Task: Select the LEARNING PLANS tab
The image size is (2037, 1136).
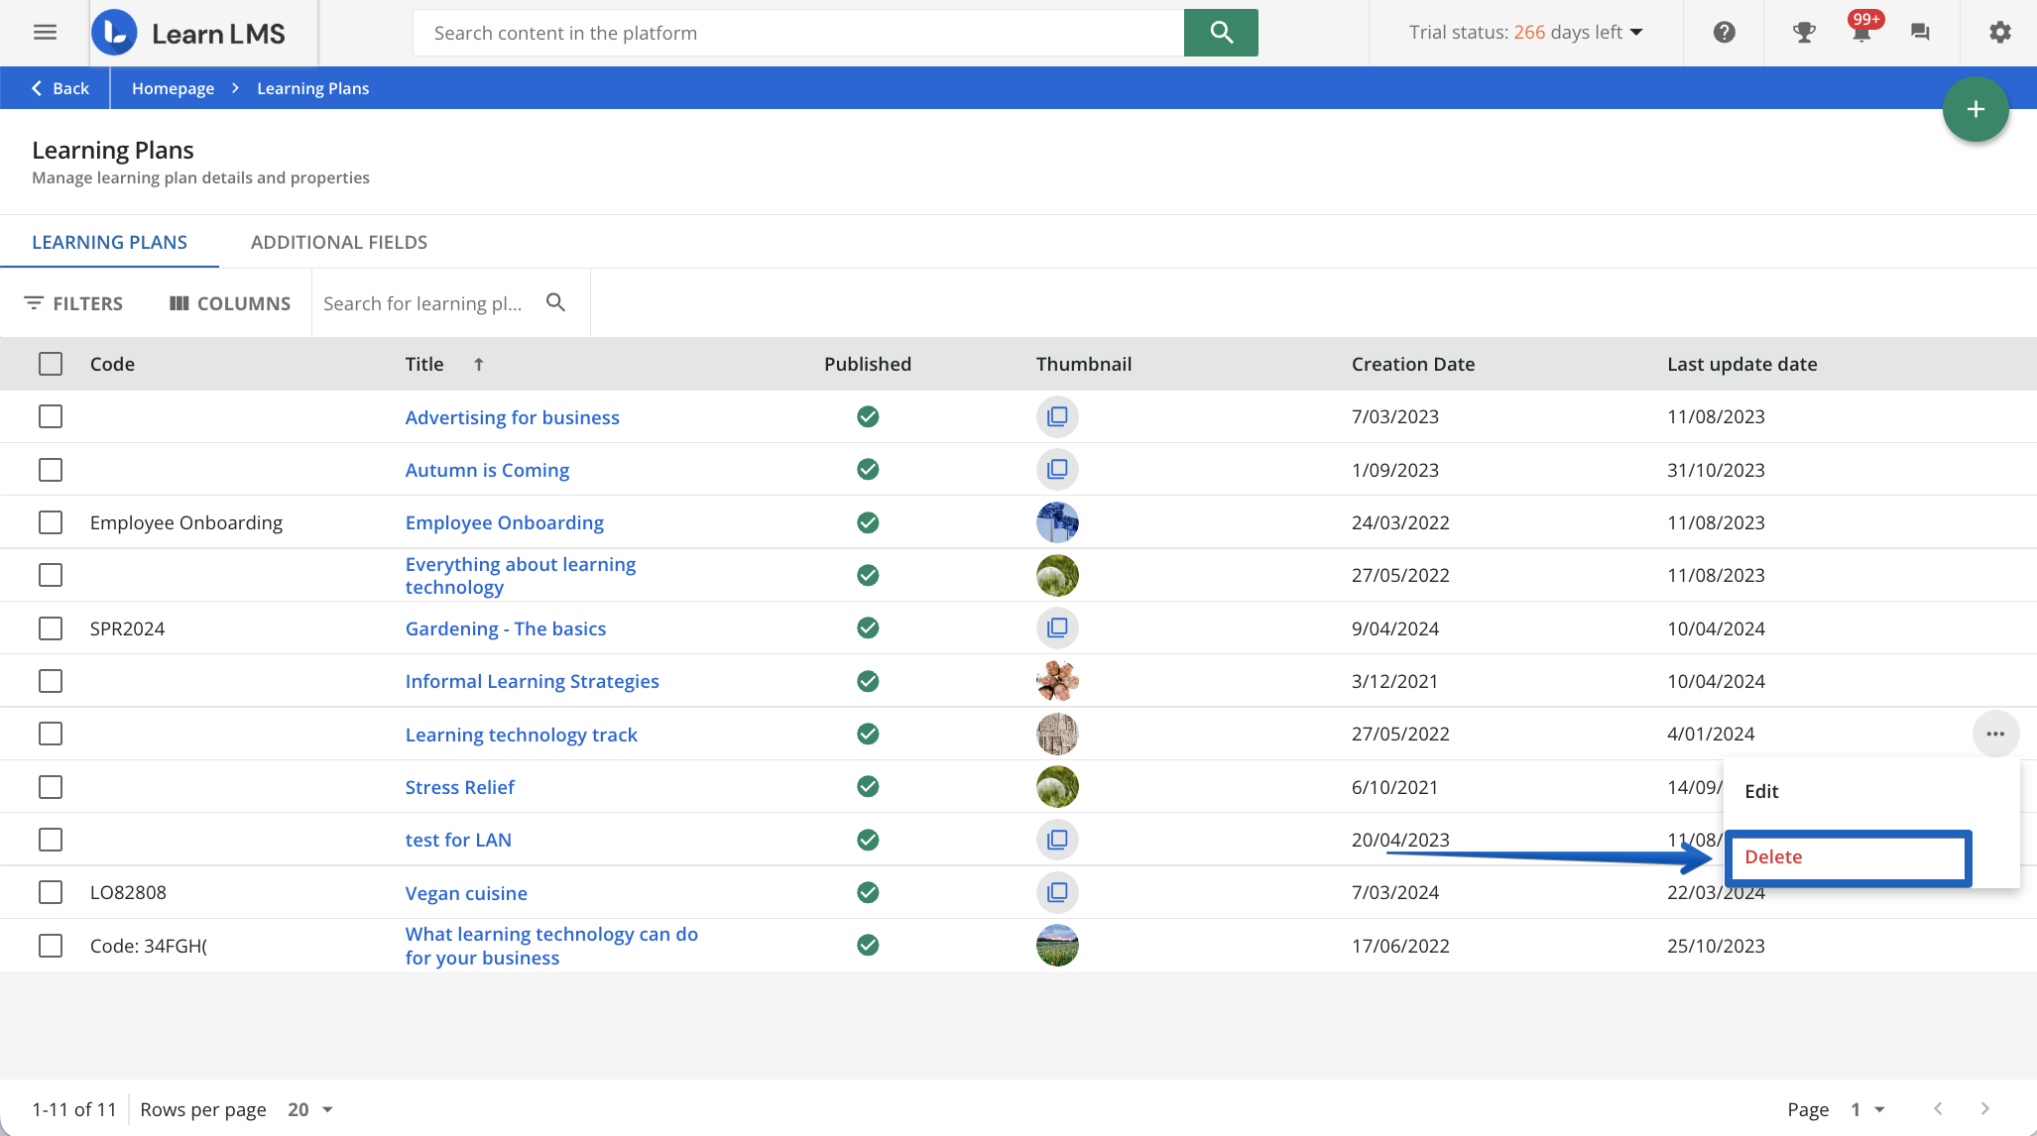Action: tap(109, 242)
